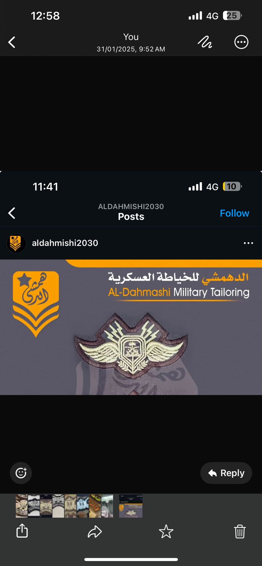
Task: Add an emoji reaction
Action: pyautogui.click(x=21, y=473)
